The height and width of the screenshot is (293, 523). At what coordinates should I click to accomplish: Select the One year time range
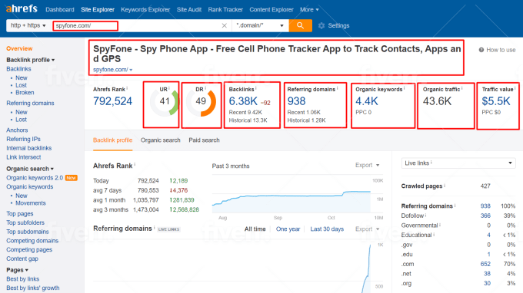(x=288, y=229)
